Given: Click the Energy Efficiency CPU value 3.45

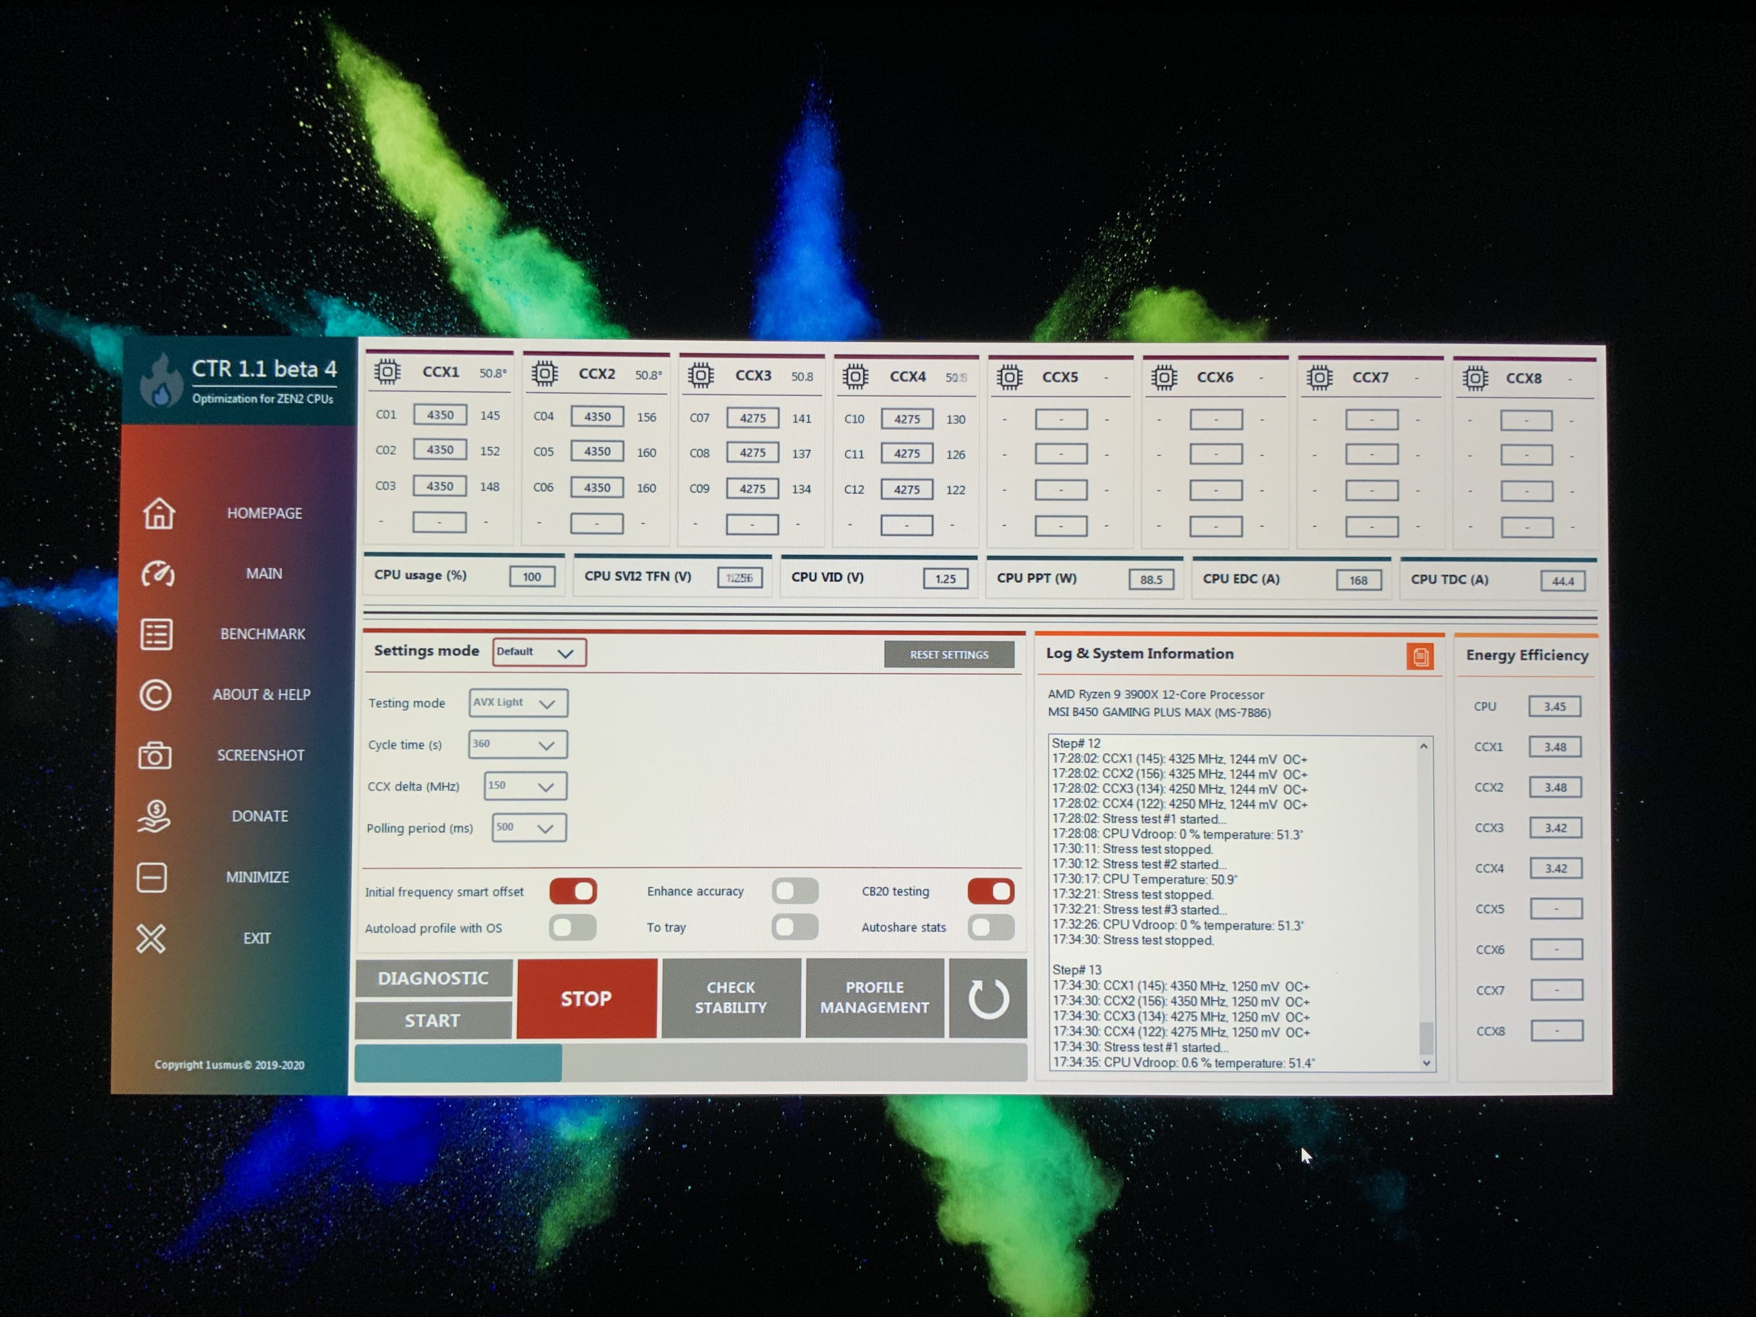Looking at the screenshot, I should (1555, 706).
